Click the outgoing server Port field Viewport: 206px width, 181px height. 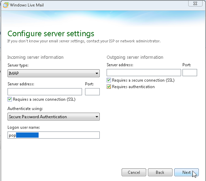[190, 73]
